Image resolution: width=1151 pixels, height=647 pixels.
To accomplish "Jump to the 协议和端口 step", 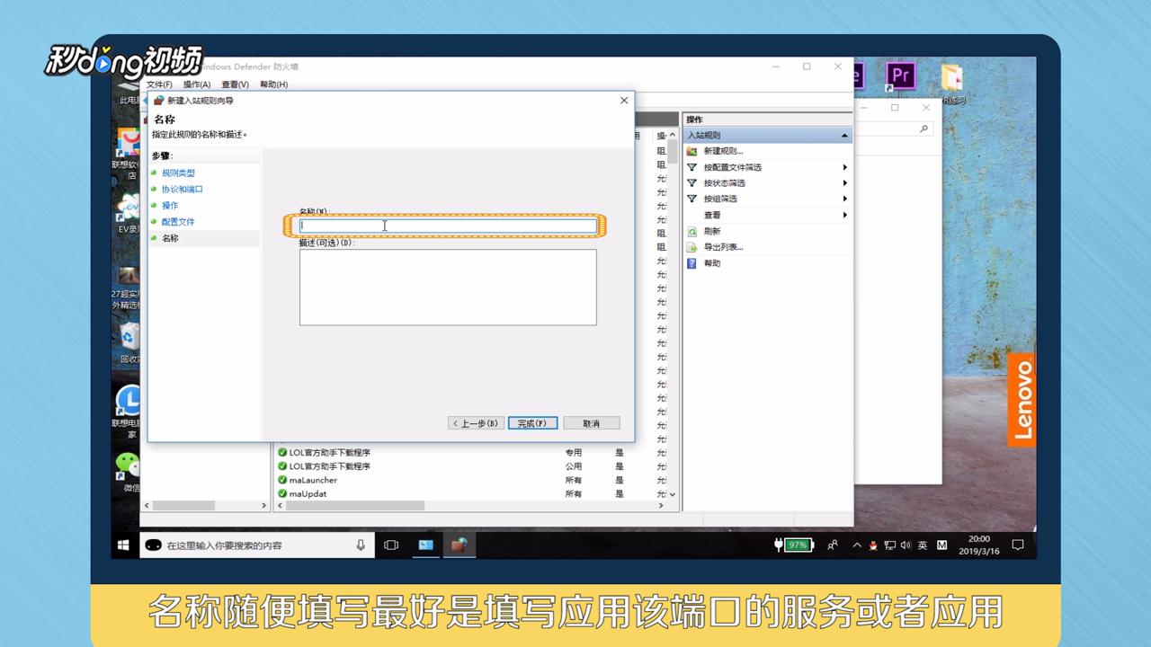I will pyautogui.click(x=183, y=189).
